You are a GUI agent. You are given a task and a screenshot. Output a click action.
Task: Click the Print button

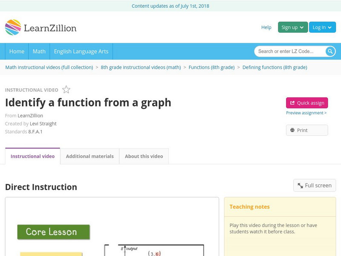pos(307,130)
